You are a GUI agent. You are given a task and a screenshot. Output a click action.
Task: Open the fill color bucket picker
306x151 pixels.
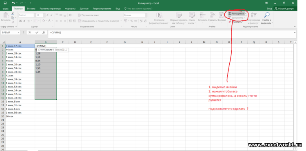(x=43, y=21)
